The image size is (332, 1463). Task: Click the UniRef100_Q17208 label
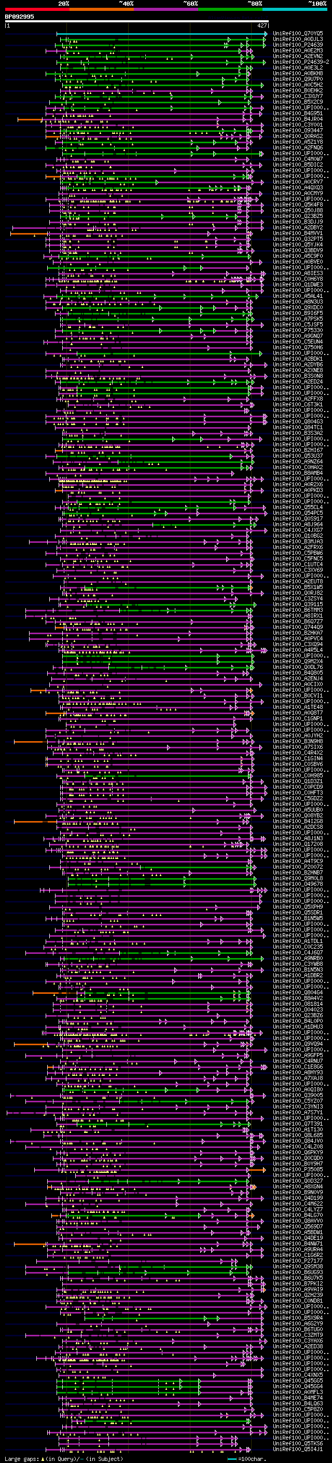[297, 844]
